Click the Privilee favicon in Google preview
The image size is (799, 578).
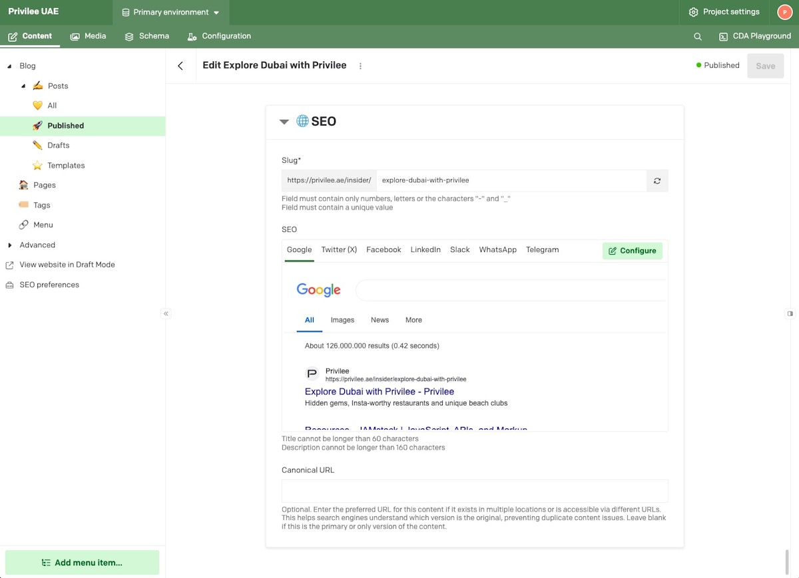[x=312, y=374]
